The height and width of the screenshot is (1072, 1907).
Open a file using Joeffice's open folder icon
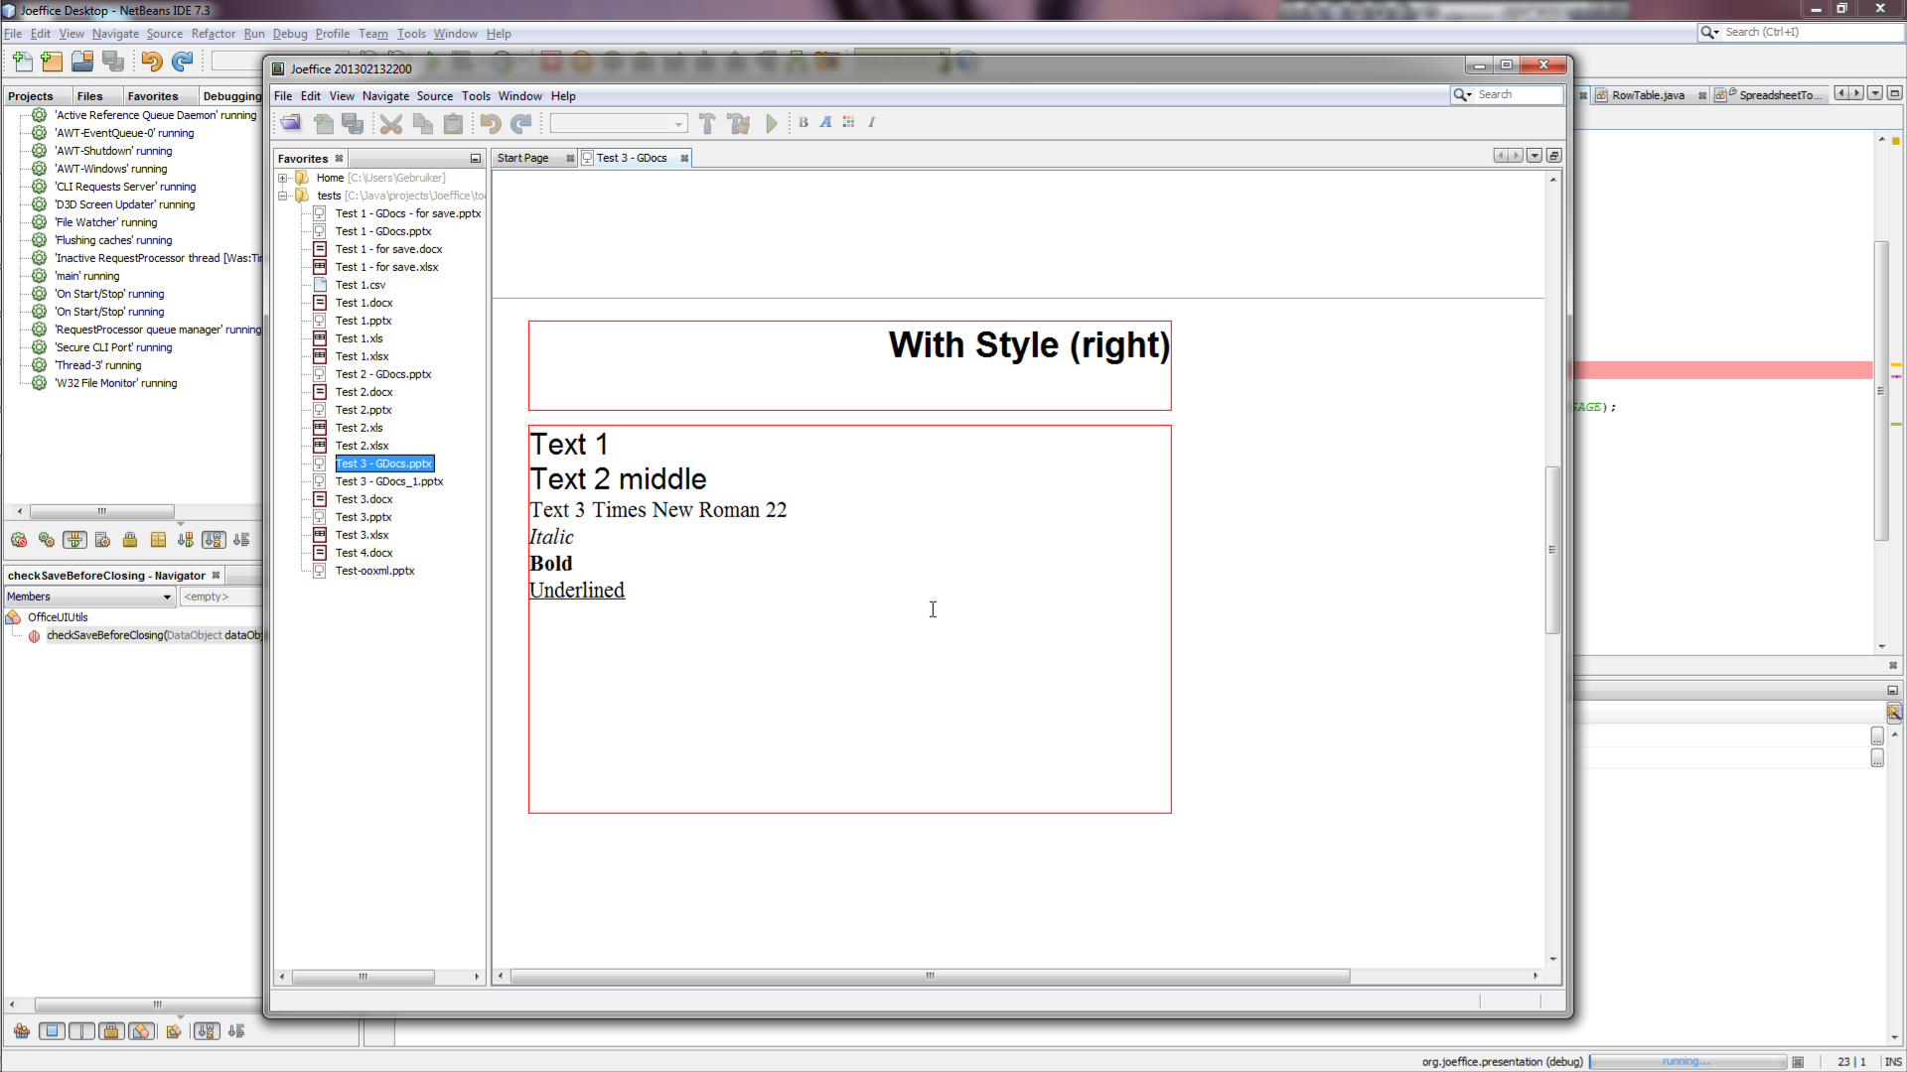pyautogui.click(x=291, y=123)
